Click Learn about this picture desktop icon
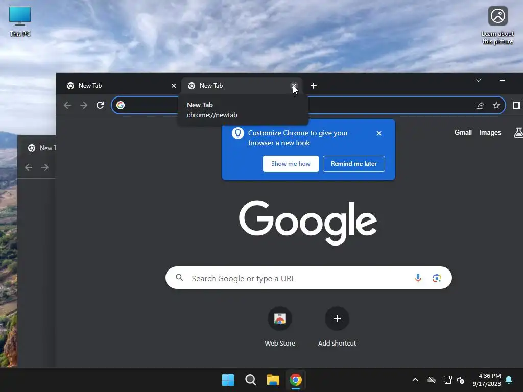Screen dimensions: 523x392 497,26
